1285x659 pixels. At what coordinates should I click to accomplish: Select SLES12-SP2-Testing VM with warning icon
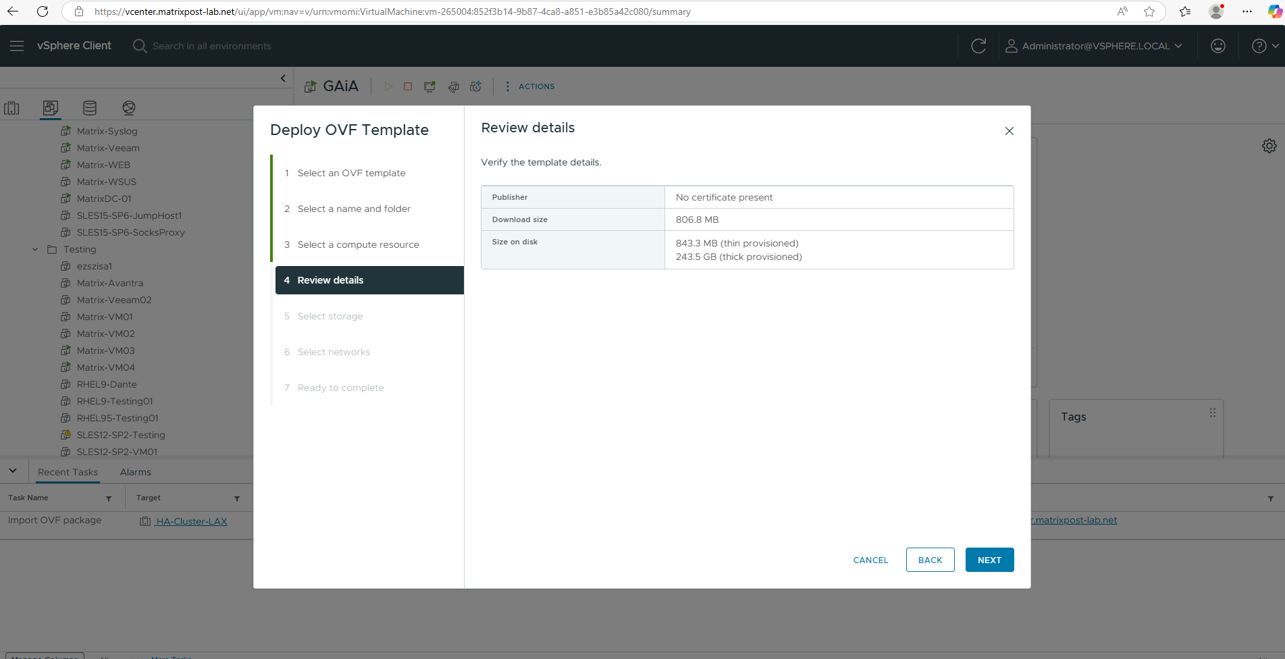click(x=121, y=435)
